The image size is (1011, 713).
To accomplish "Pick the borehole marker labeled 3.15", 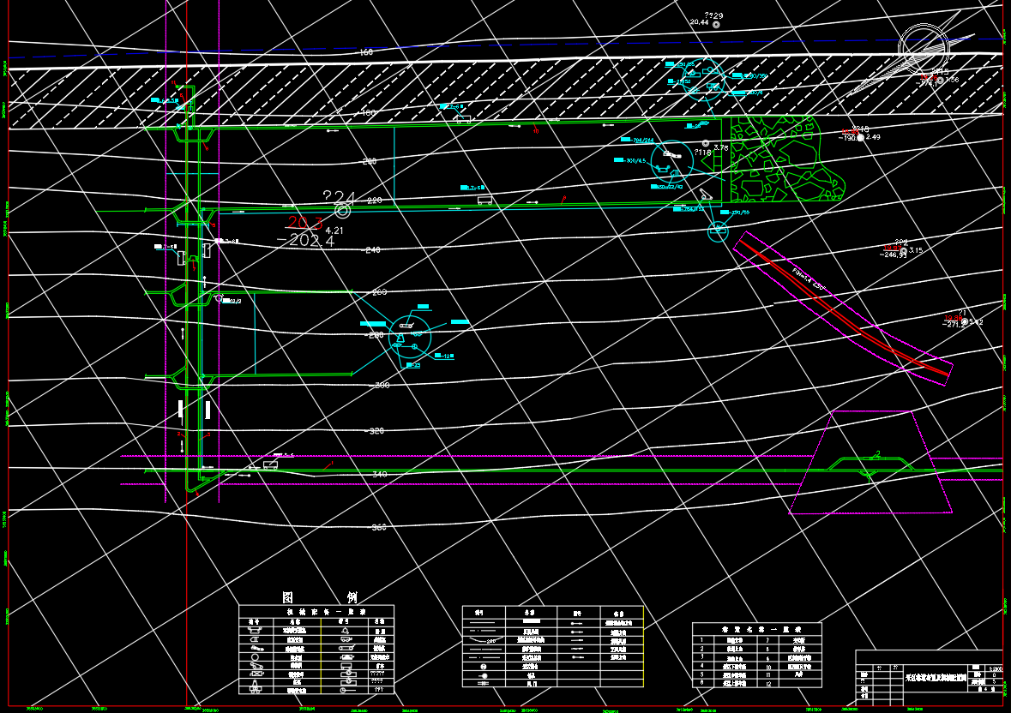I will tap(904, 251).
